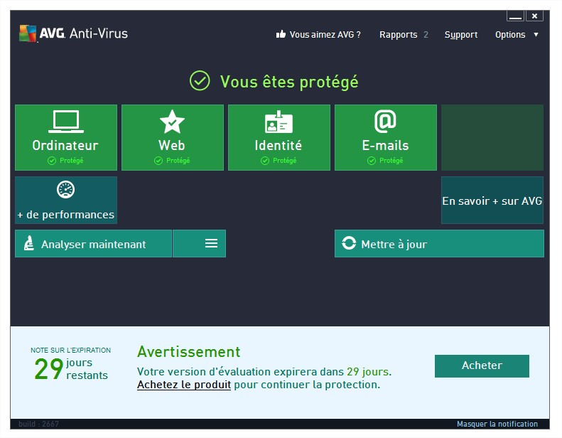Viewport: 562px width, 438px height.
Task: Open the En savoir + sur AVG tile
Action: click(492, 201)
